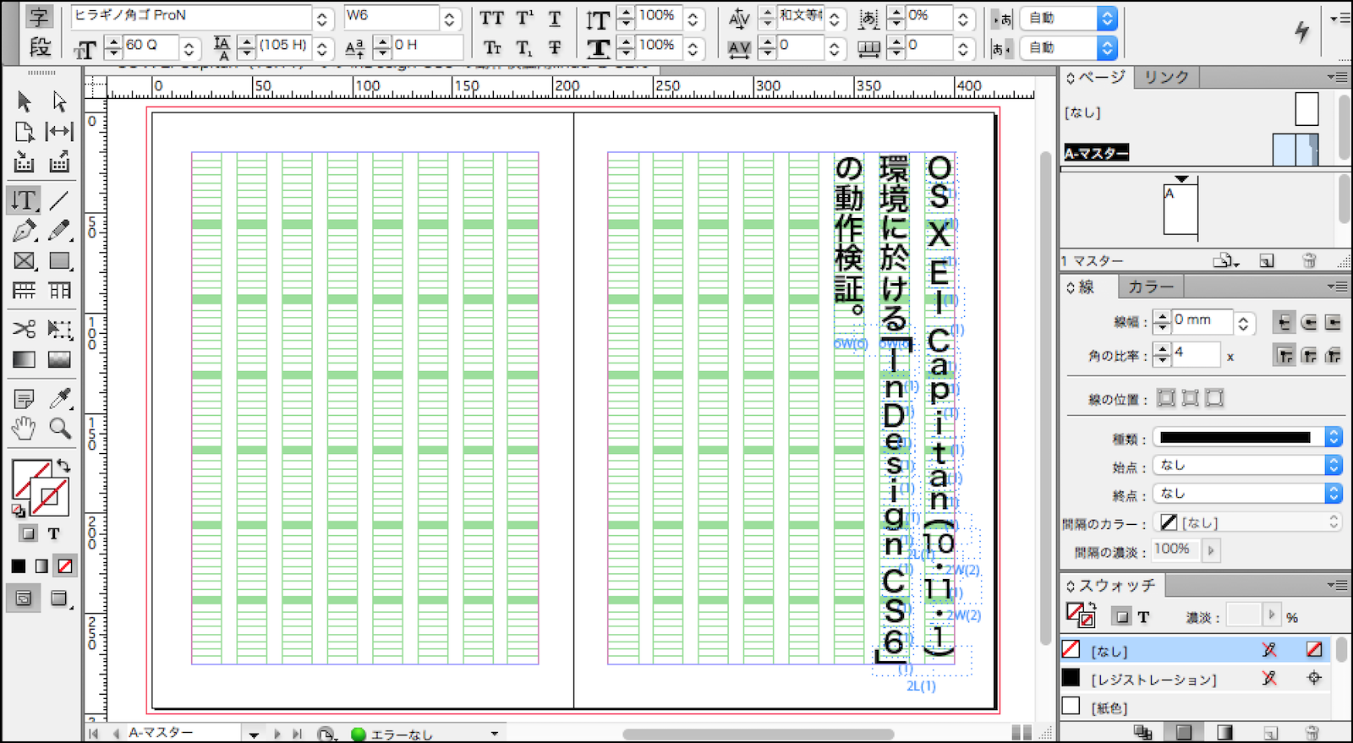Select the Scissors tool

(x=25, y=329)
